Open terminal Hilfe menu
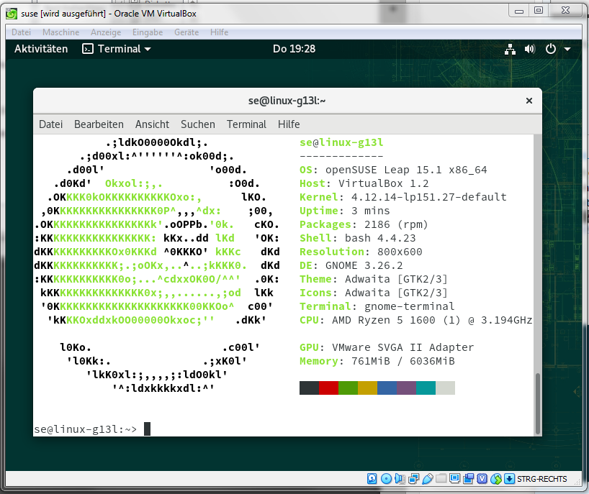Image resolution: width=589 pixels, height=494 pixels. click(289, 124)
